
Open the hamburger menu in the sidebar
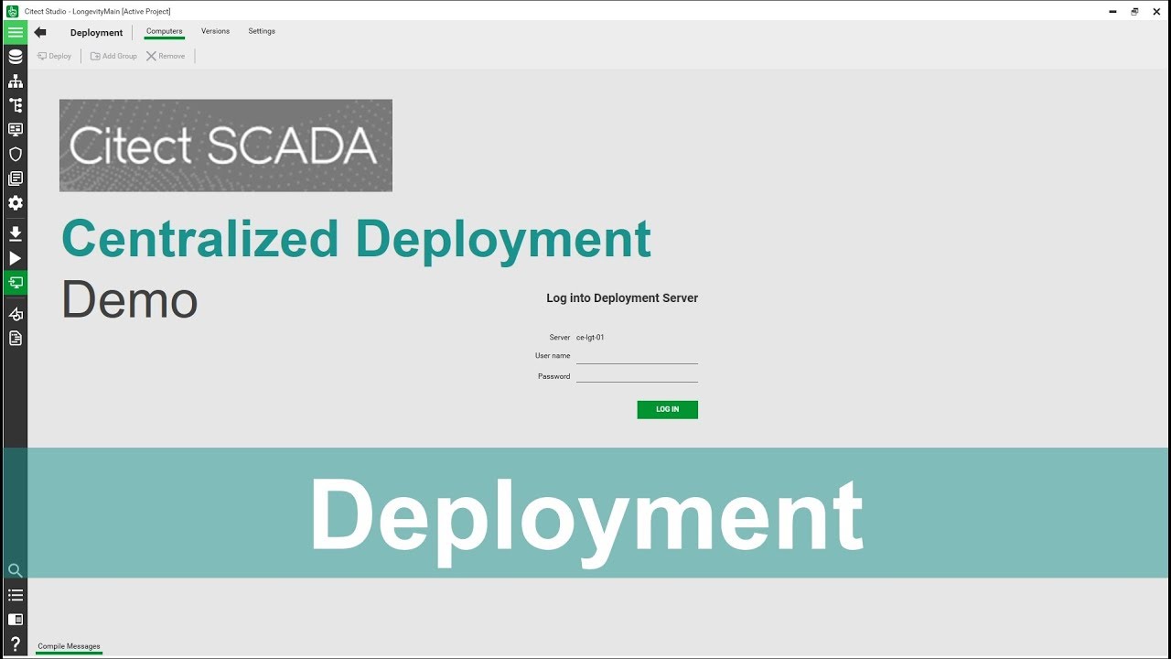click(15, 32)
